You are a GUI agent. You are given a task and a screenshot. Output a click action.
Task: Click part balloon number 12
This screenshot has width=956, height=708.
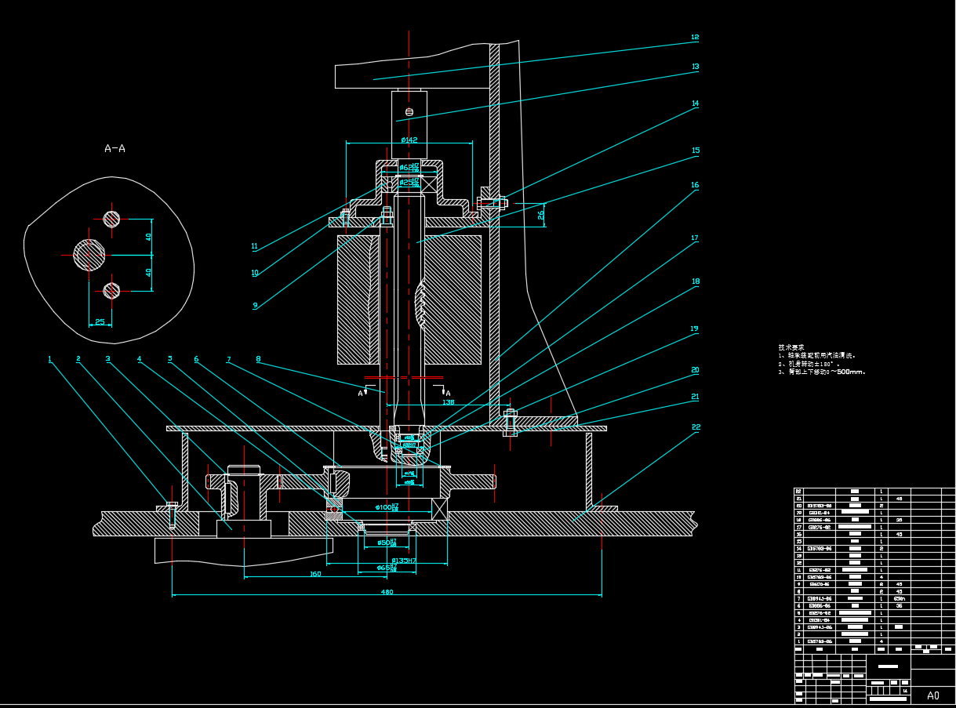pos(694,37)
